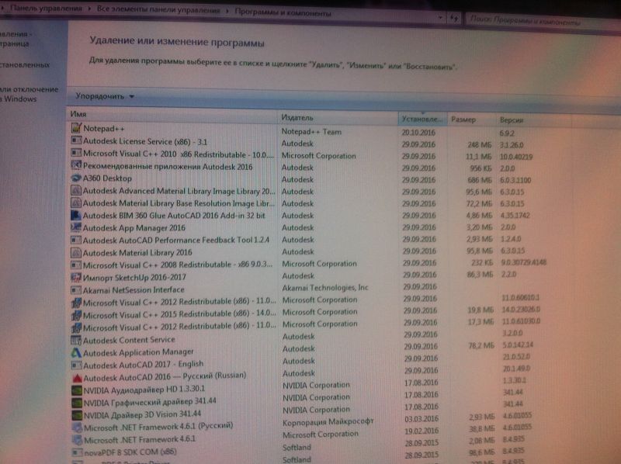Image resolution: width=621 pixels, height=464 pixels.
Task: Click the Рекомендованные приложения Autodesk 2016 icon
Action: tap(76, 165)
